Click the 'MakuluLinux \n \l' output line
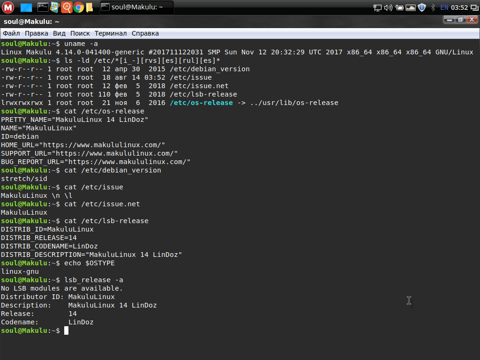The image size is (480, 360). 37,195
